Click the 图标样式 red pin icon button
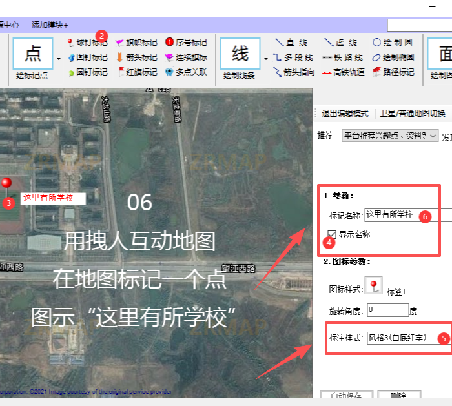This screenshot has width=452, height=406. 373,286
